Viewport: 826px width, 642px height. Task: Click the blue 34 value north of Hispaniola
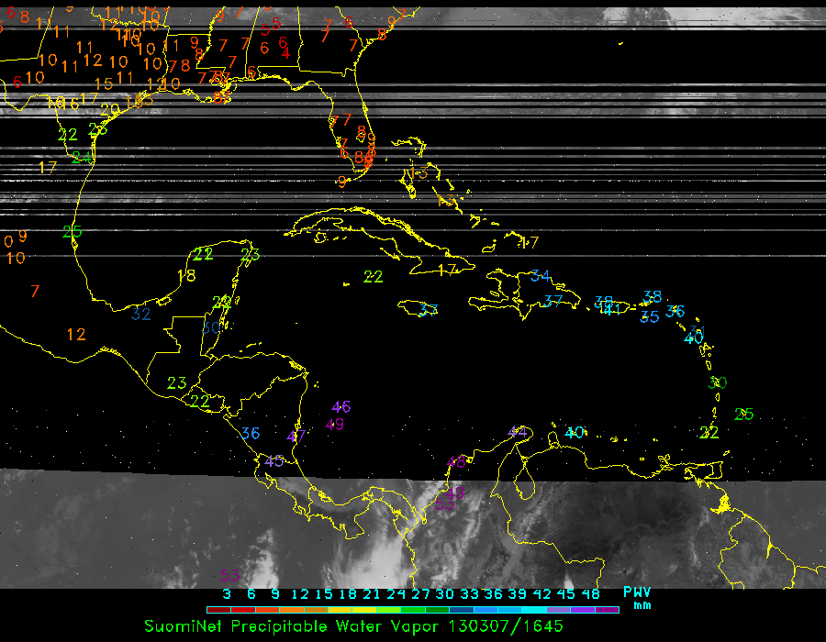541,276
